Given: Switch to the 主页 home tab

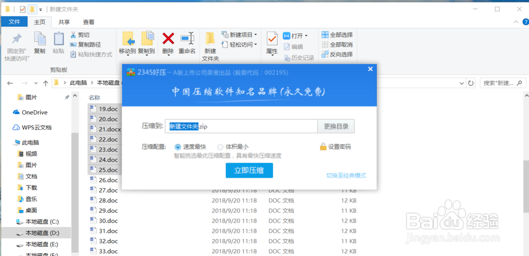Looking at the screenshot, I should pos(40,22).
